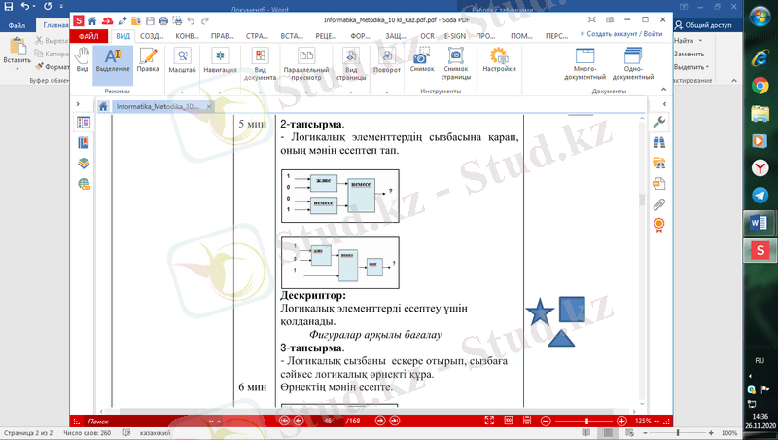778x440 pixels.
Task: Open the search binoculars in right sidebar
Action: click(x=658, y=142)
